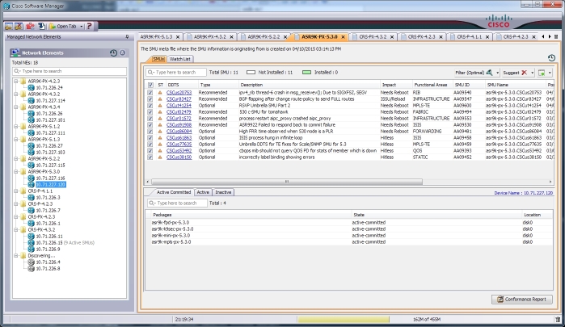This screenshot has height=327, width=565.
Task: Uncheck the CSCur01572 row checkbox
Action: coord(150,119)
